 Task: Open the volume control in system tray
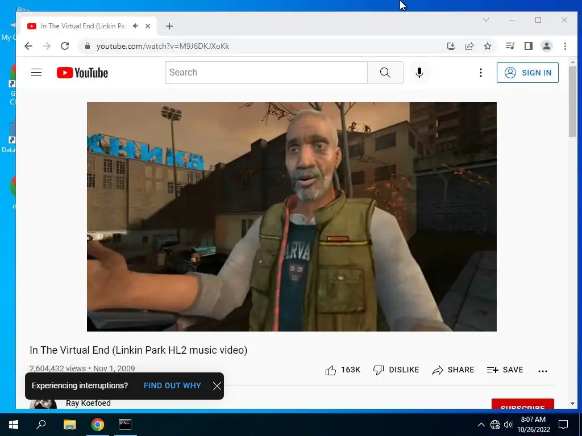point(508,425)
